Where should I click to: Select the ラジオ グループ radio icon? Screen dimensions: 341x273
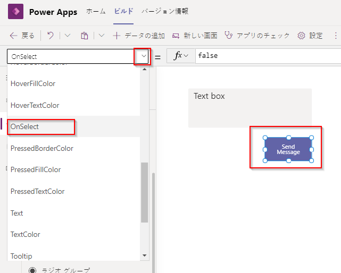[x=32, y=270]
